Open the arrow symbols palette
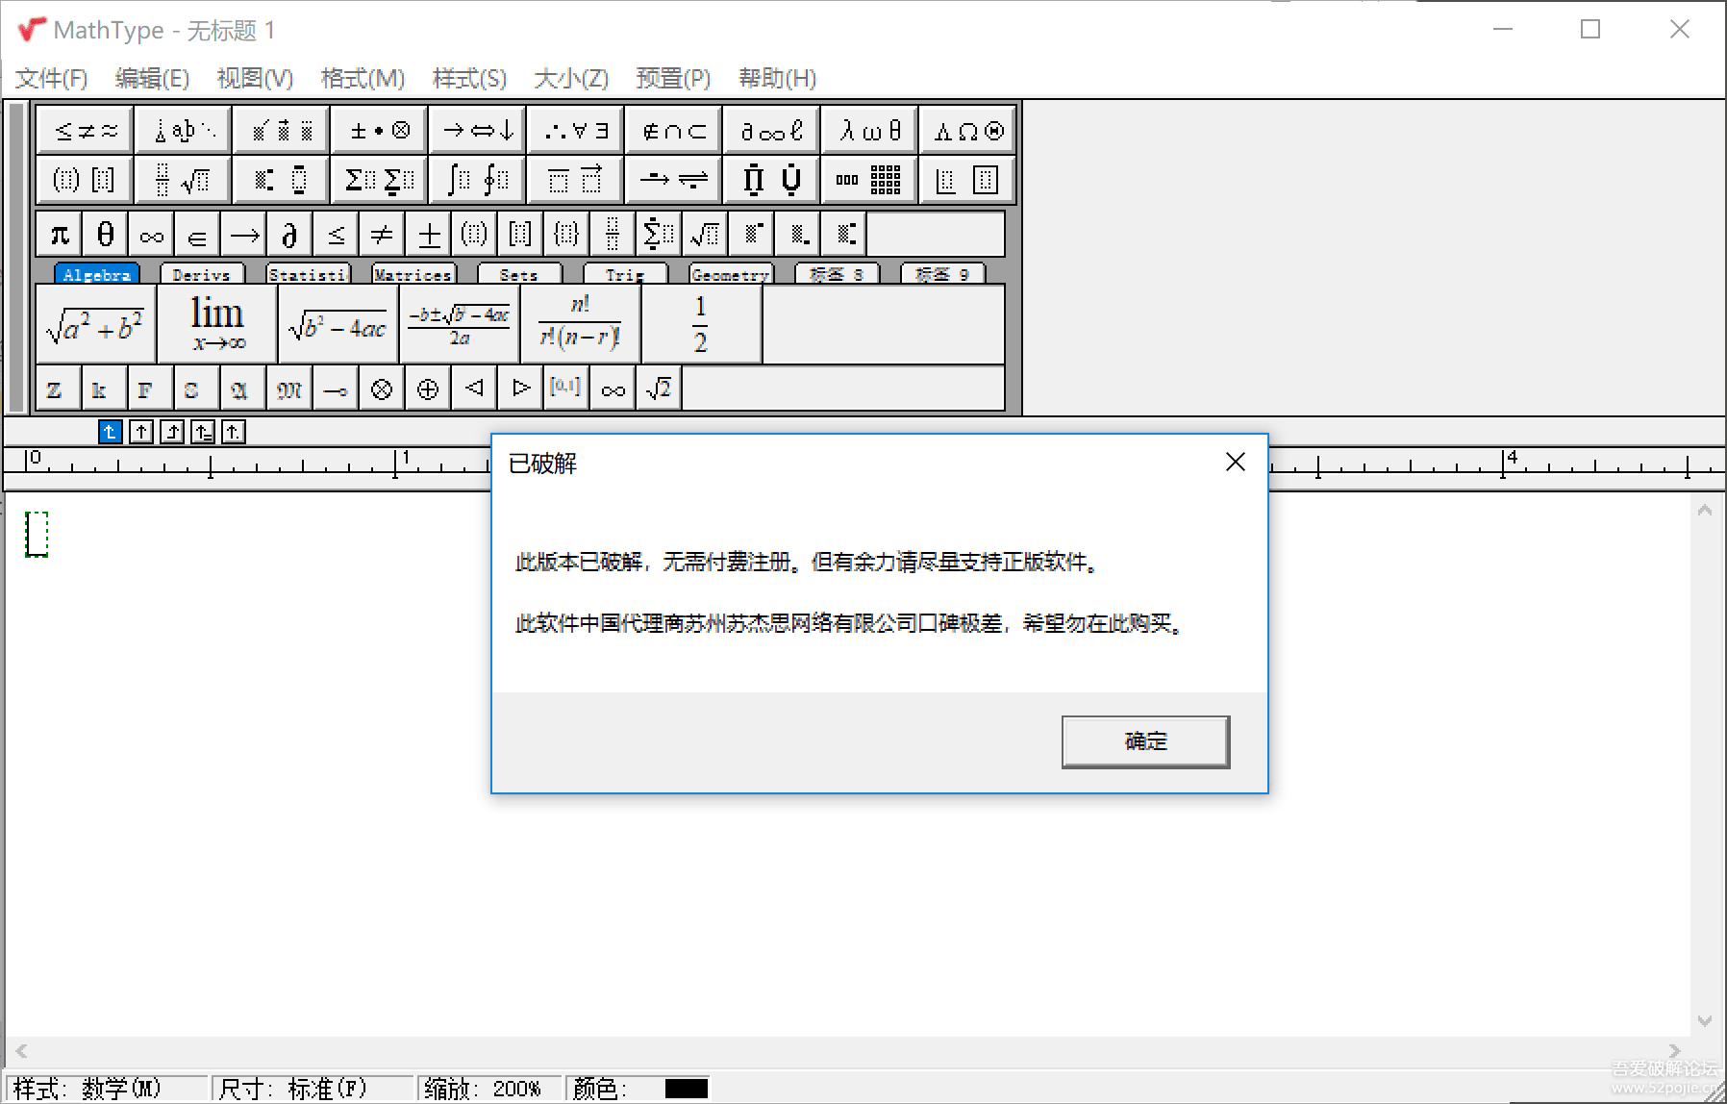 477,130
